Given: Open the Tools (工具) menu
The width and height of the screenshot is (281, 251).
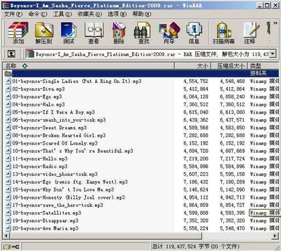Looking at the screenshot, I should point(62,15).
